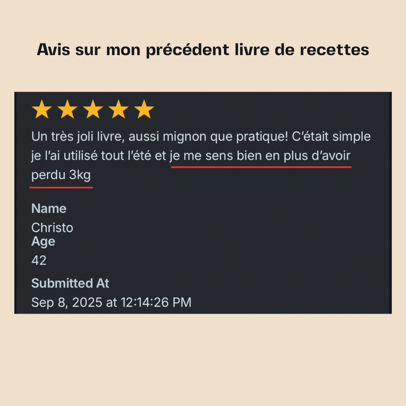406x406 pixels.
Task: Click the "Age" field label
Action: pos(43,241)
